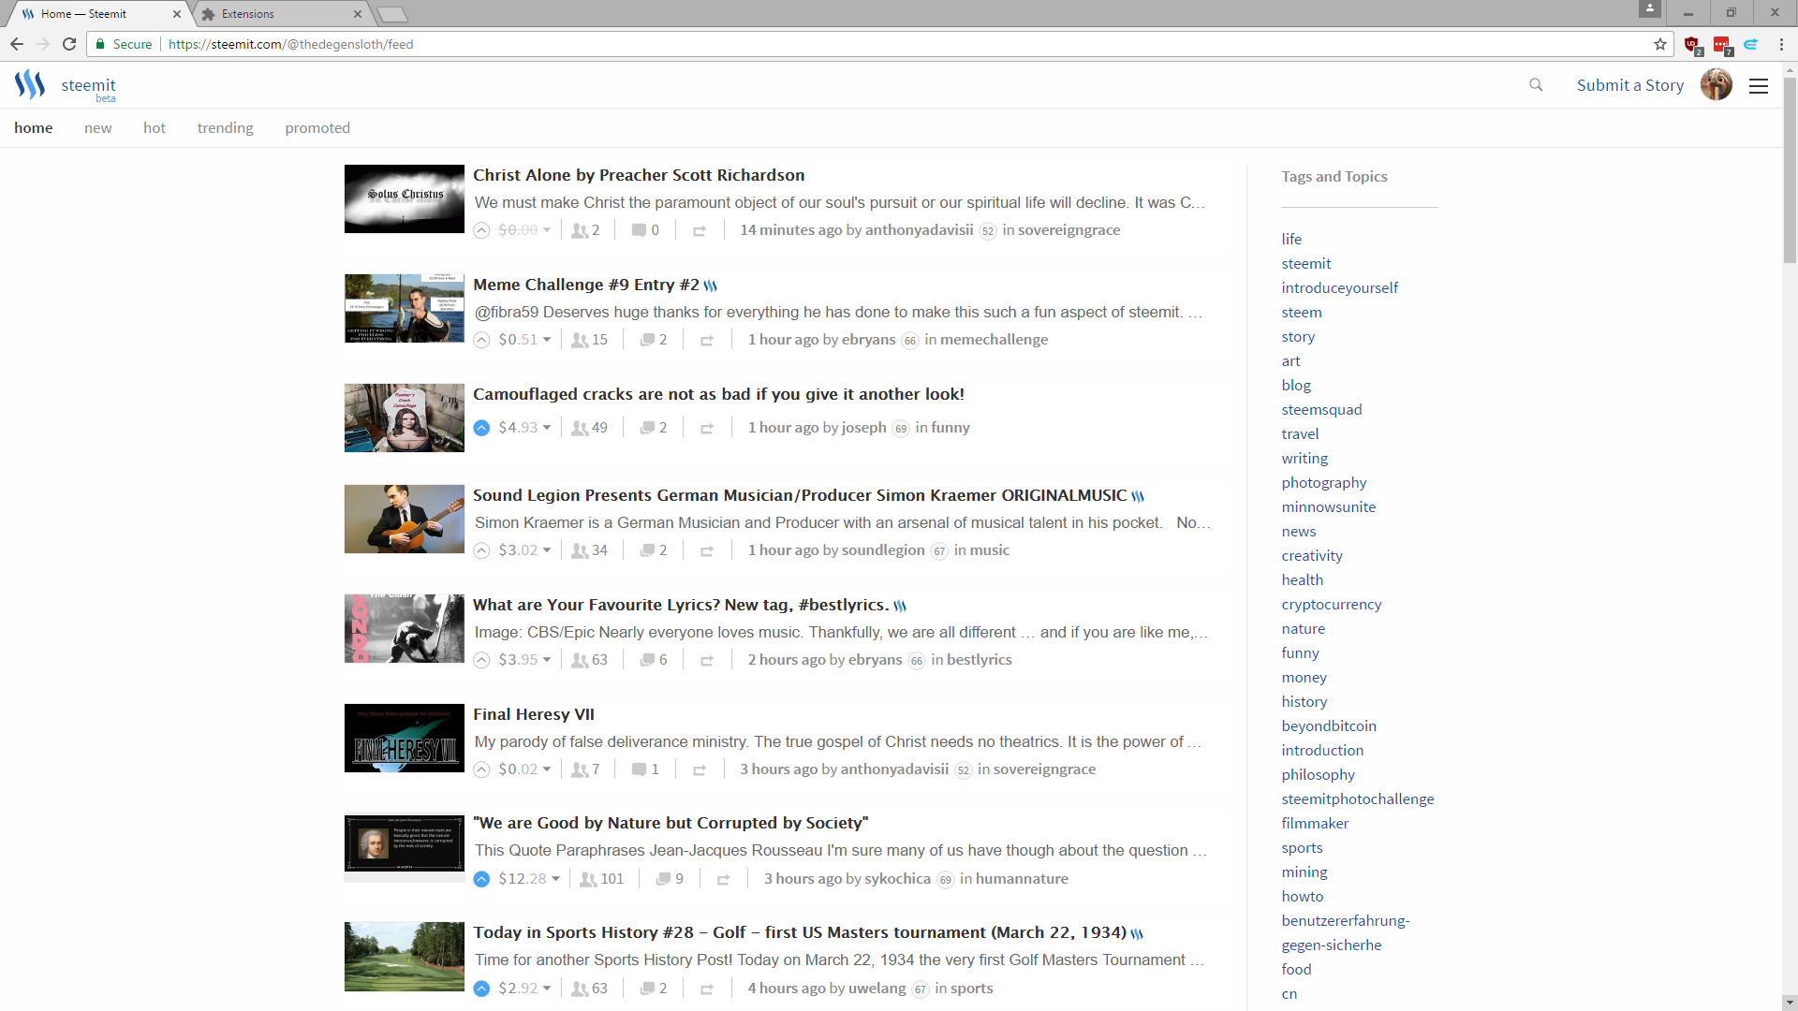Expand the $4.93 payout dropdown
The width and height of the screenshot is (1798, 1011).
(524, 428)
